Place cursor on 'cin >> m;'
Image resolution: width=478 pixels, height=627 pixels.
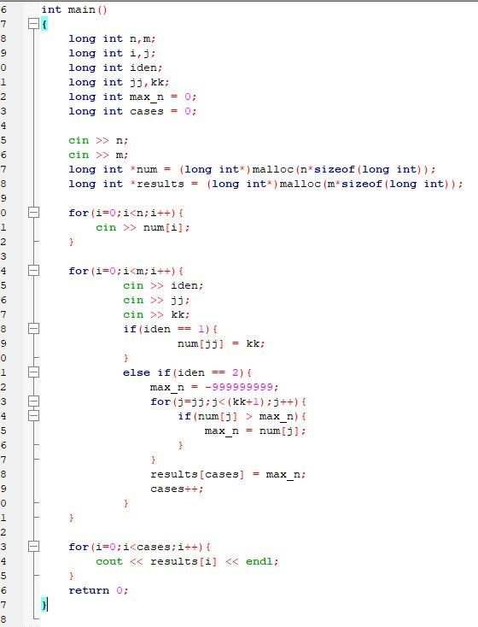pyautogui.click(x=98, y=155)
